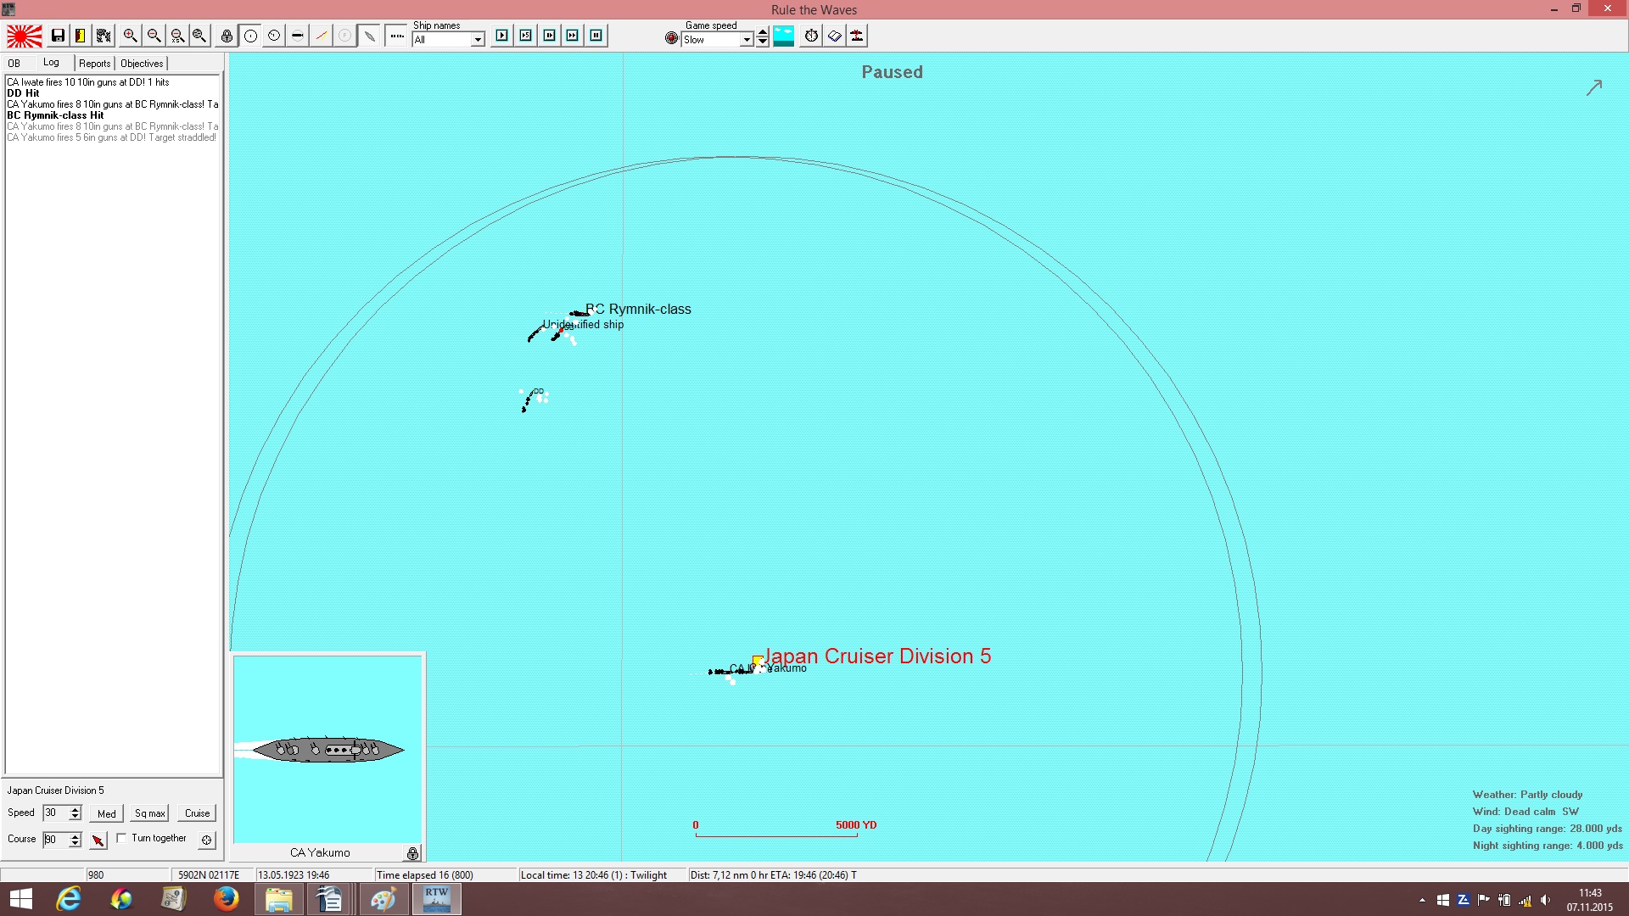Toggle the dotted circle display button

pos(274,36)
